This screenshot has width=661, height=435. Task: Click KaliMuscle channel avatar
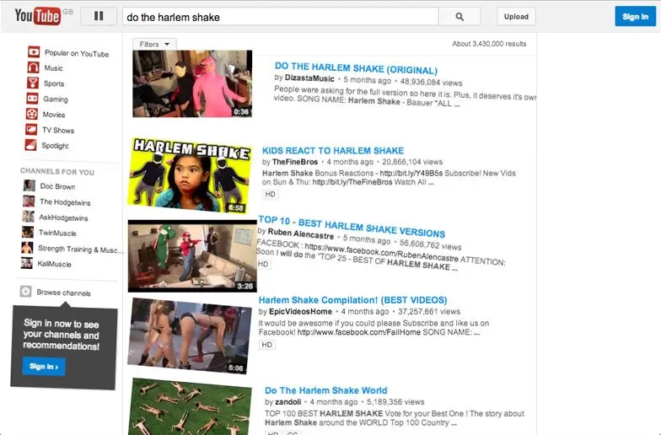point(27,263)
